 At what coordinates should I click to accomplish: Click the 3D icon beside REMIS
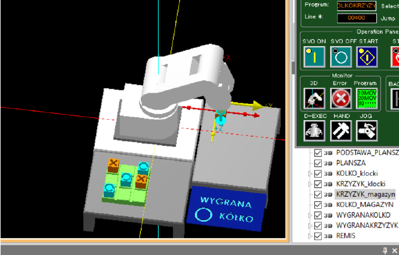(328, 236)
